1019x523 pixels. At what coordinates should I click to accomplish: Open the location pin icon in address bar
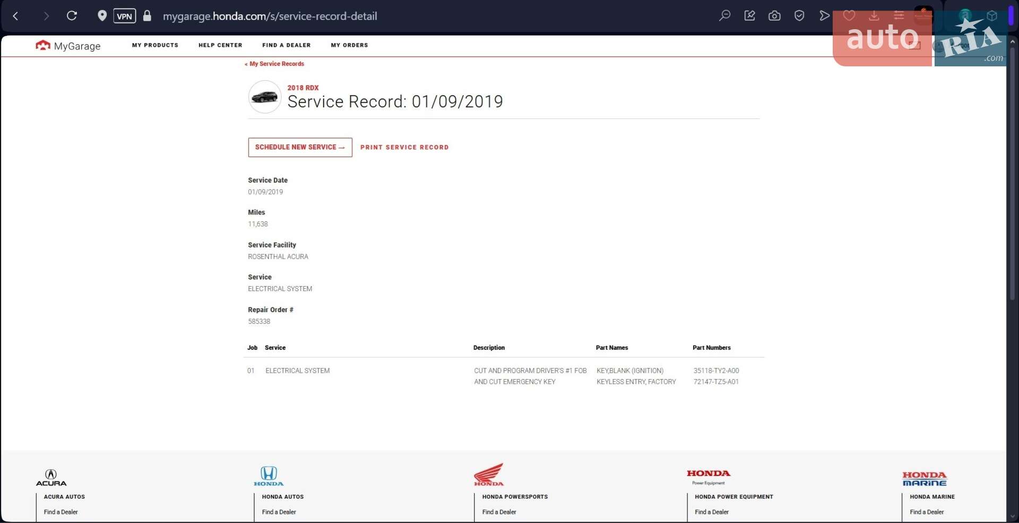pos(102,15)
